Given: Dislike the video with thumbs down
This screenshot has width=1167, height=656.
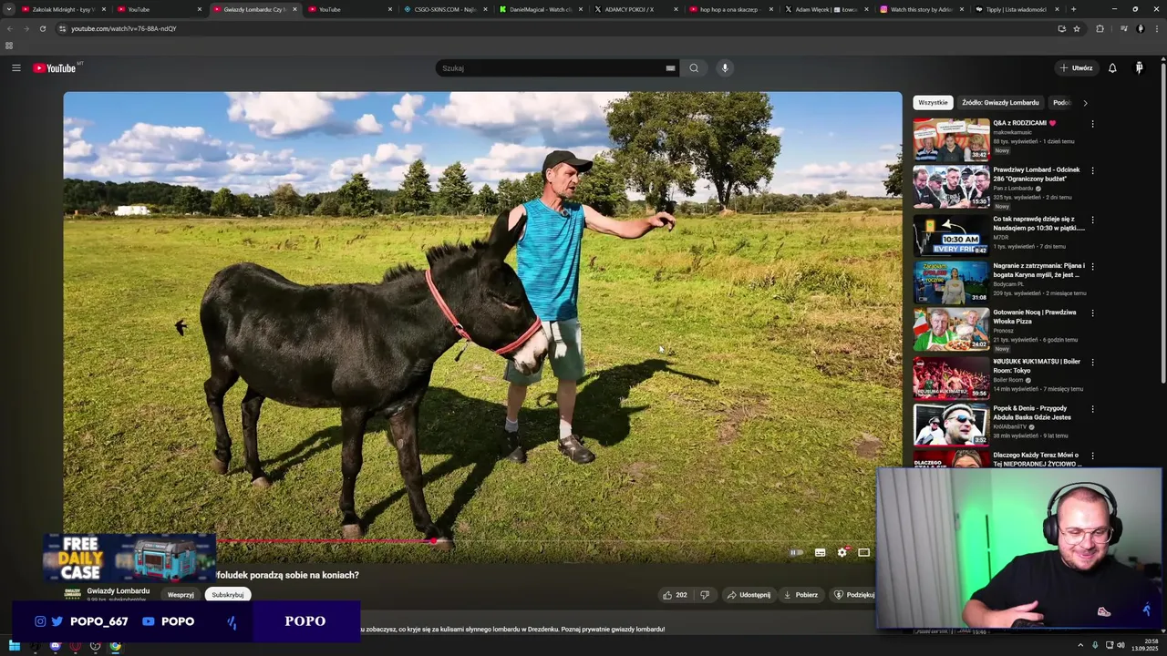Looking at the screenshot, I should (704, 595).
